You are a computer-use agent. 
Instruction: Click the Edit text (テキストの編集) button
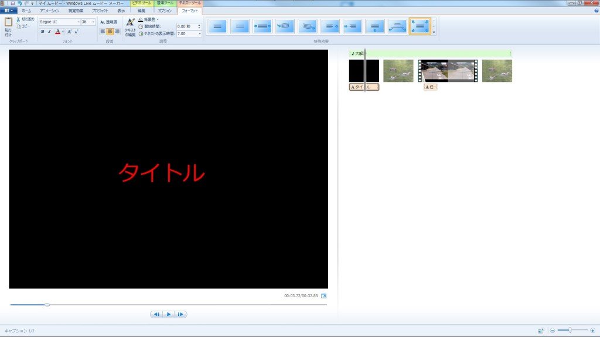tap(130, 27)
